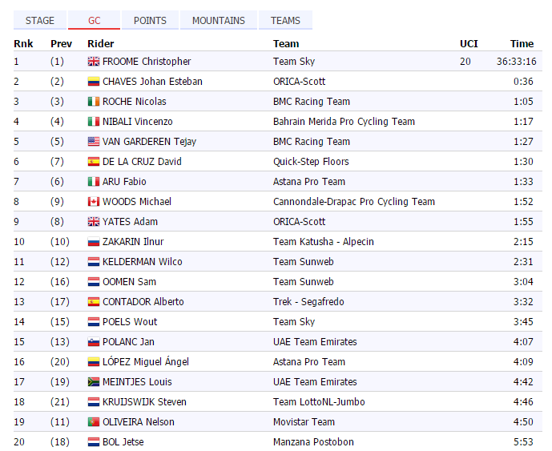Open the POINTS classification tab
Screen dimensions: 552x451
[x=150, y=20]
